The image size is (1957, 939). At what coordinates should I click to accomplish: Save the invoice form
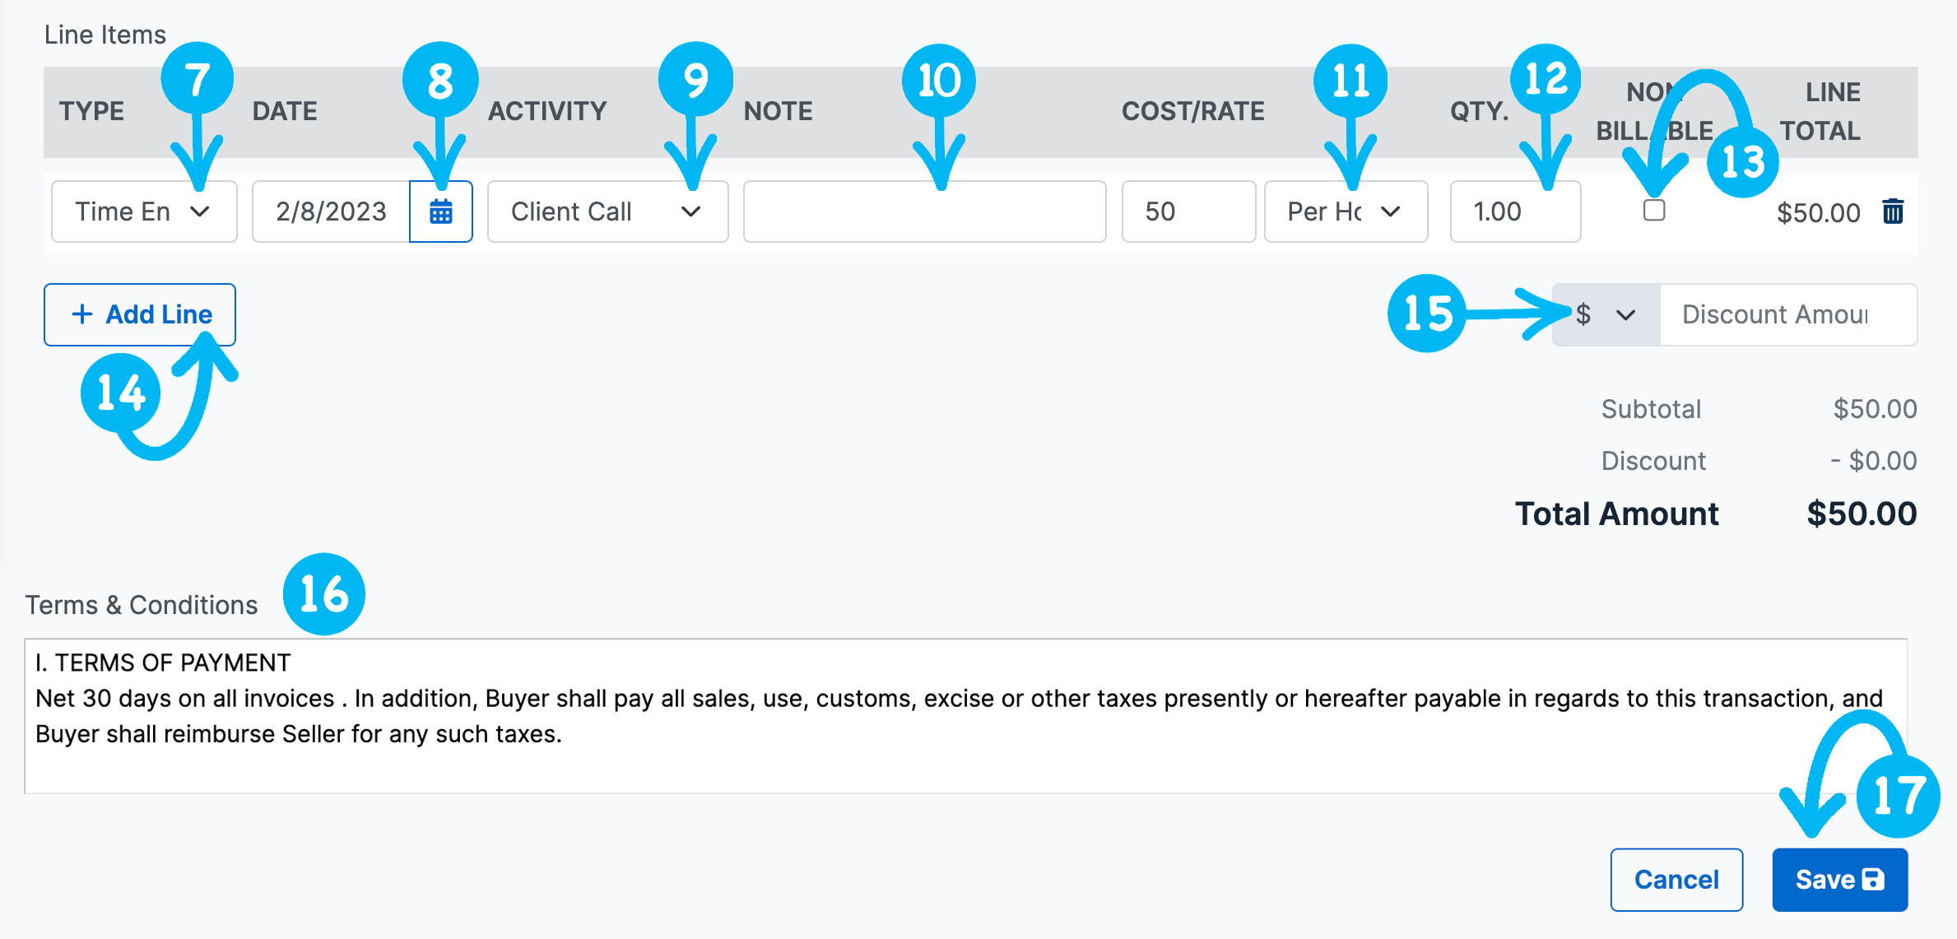(x=1838, y=879)
